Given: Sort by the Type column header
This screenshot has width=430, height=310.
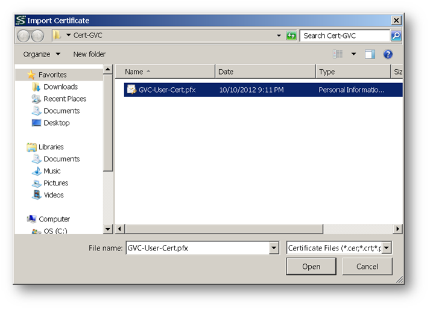Looking at the screenshot, I should (353, 72).
